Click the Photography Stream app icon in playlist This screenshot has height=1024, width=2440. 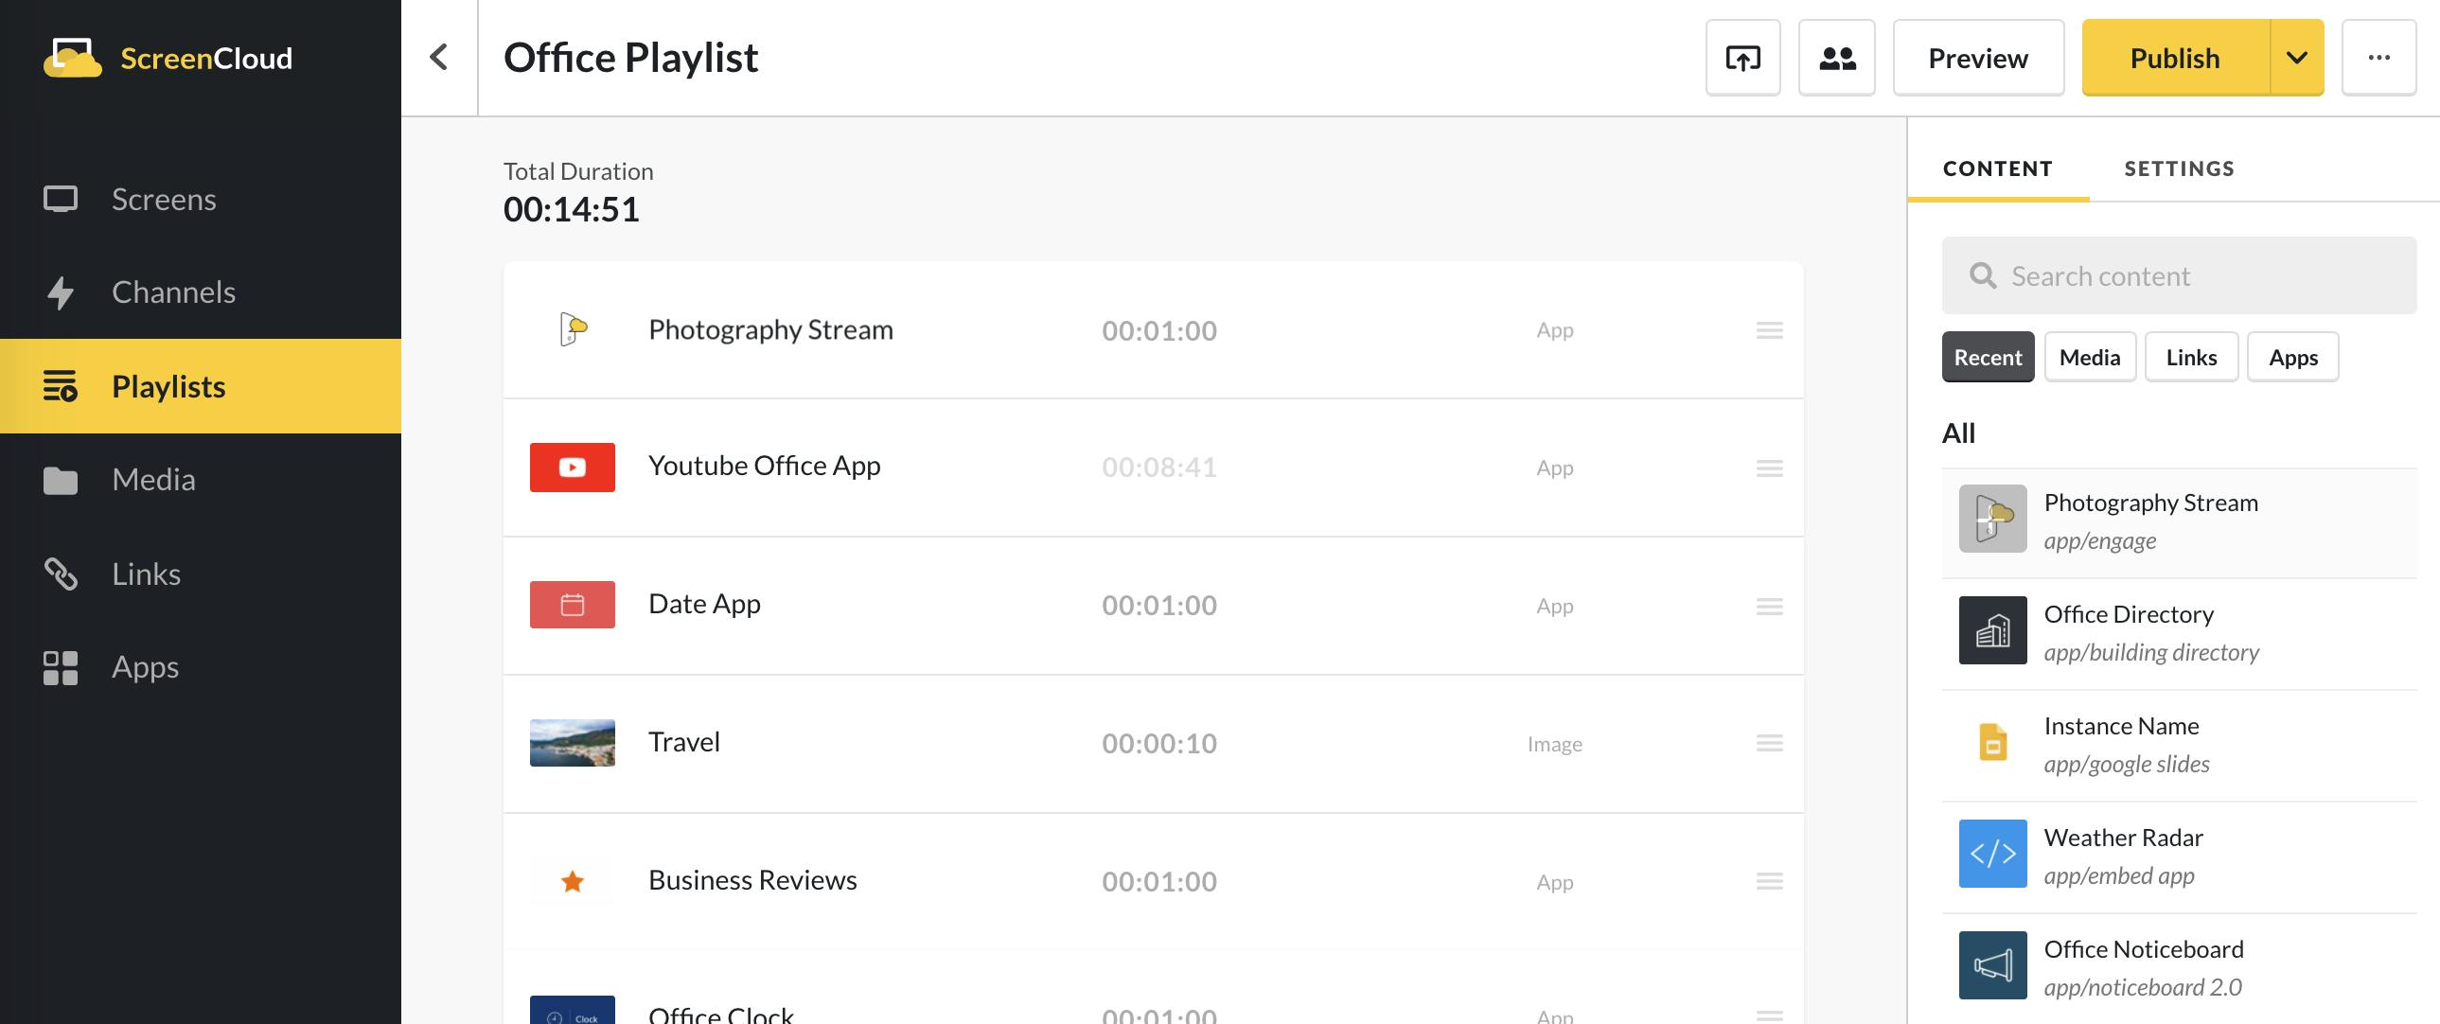[x=572, y=329]
